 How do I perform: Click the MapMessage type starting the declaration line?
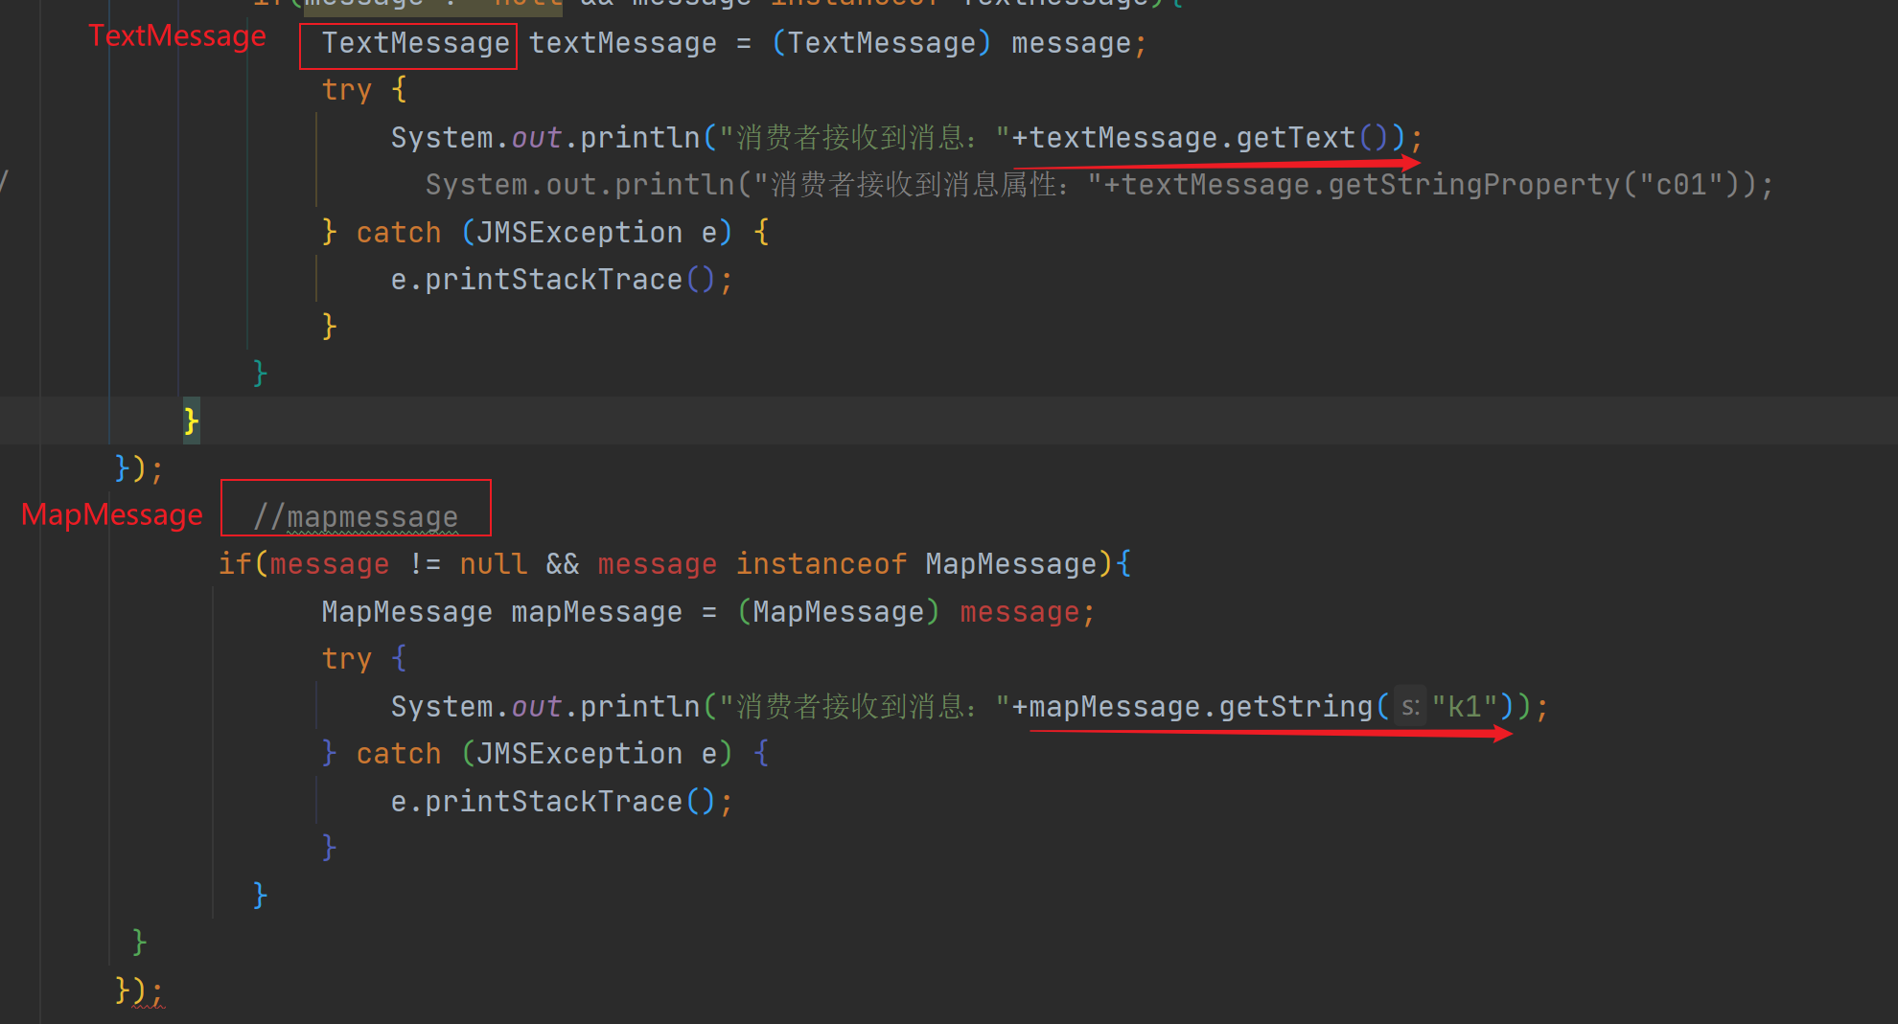click(407, 612)
